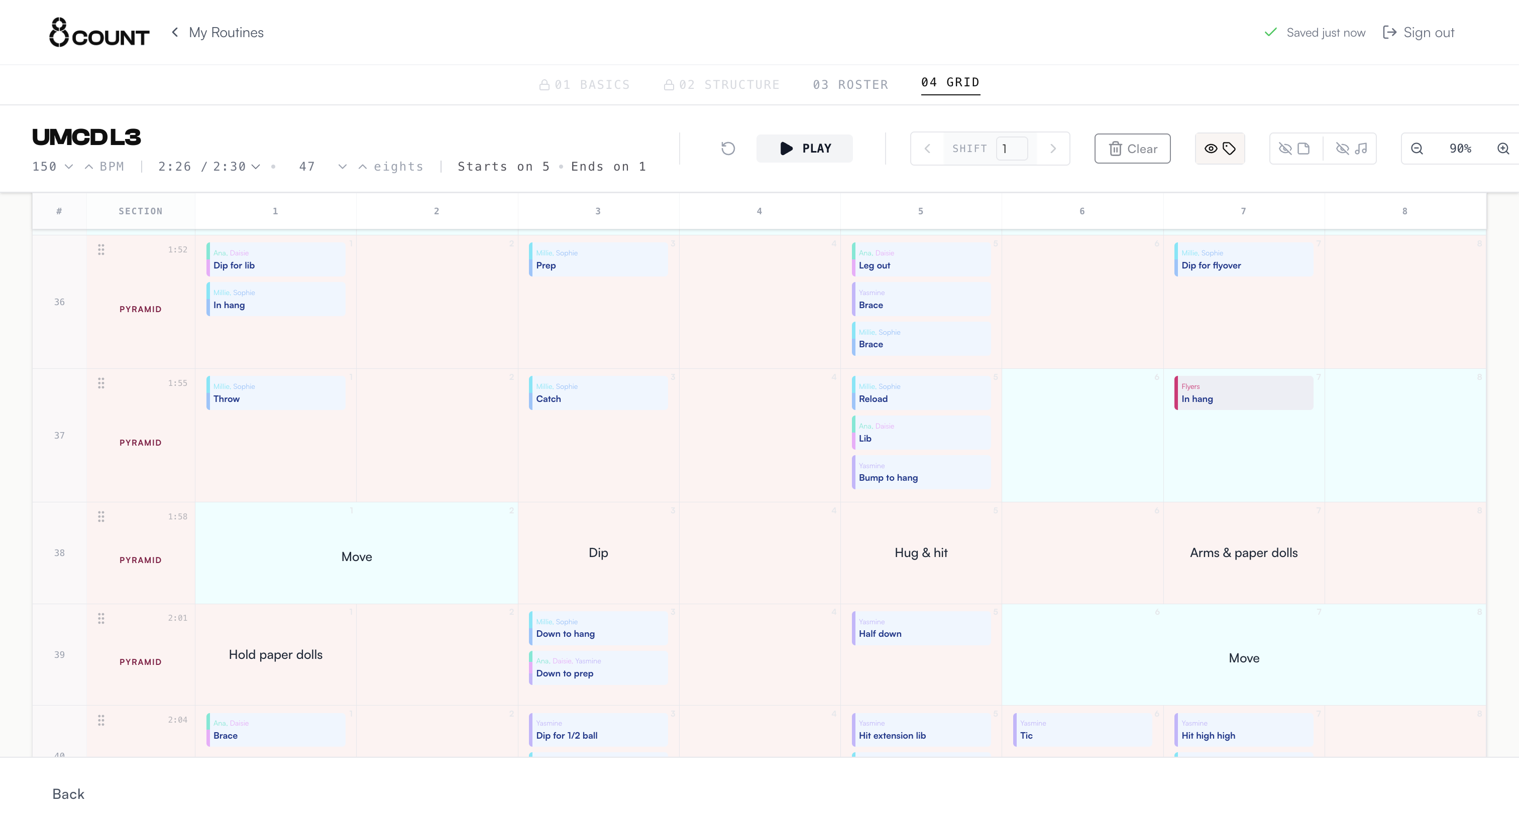Toggle hidden notes visibility icon
The image size is (1519, 830).
(x=1295, y=149)
